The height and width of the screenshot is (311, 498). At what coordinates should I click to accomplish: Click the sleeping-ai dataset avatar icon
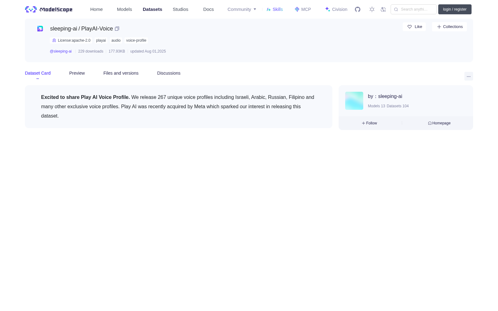[40, 29]
